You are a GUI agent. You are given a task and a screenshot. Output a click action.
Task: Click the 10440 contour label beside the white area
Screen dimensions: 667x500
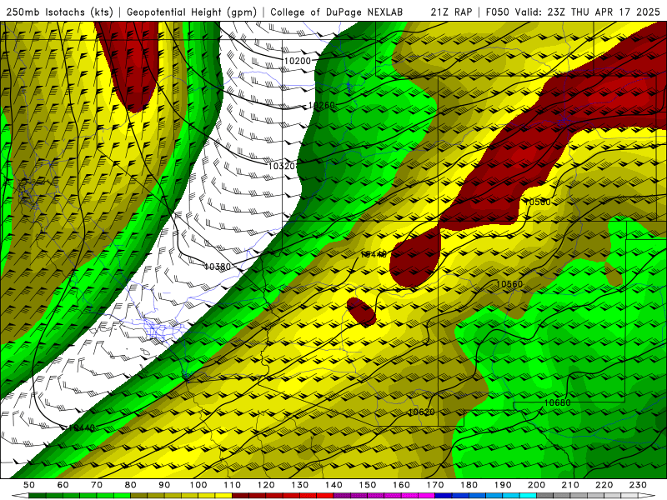pos(82,427)
